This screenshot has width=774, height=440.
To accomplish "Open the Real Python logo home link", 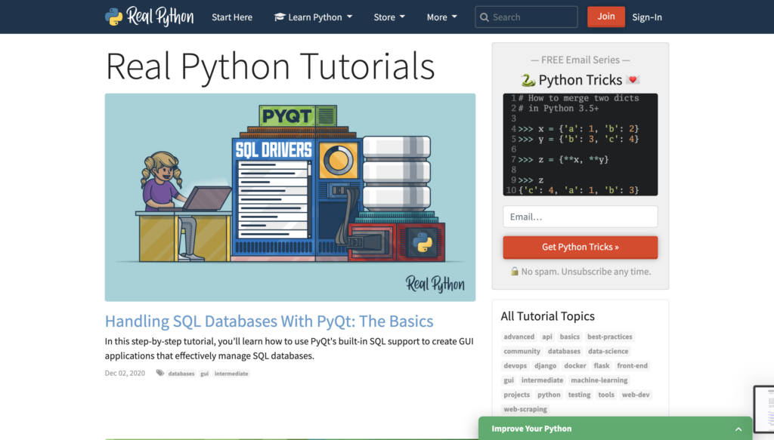I will [x=149, y=17].
